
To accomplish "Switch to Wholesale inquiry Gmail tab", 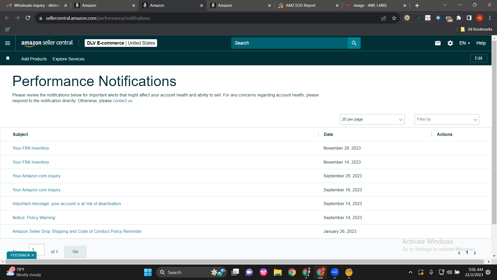I will (37, 5).
